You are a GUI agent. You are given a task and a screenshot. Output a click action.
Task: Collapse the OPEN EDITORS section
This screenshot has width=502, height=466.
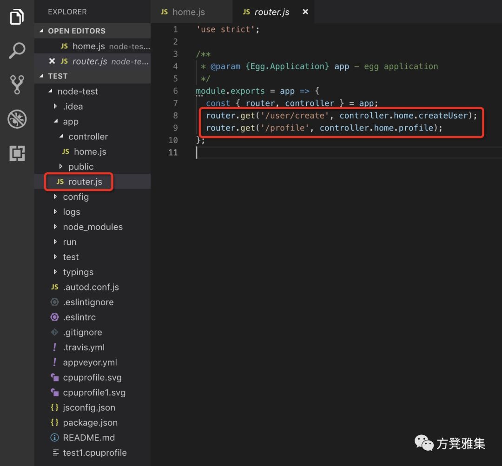click(42, 31)
